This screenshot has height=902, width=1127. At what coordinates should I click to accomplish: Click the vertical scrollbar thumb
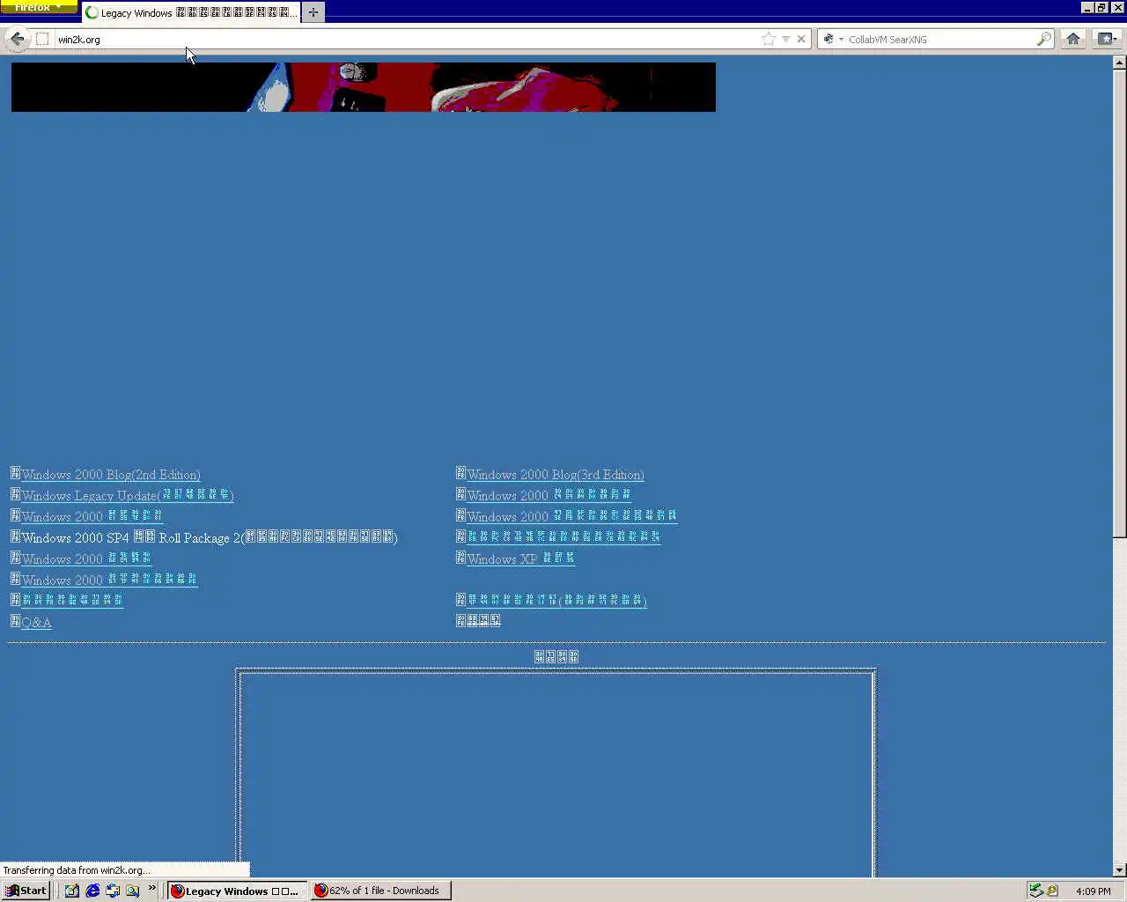coord(1119,303)
